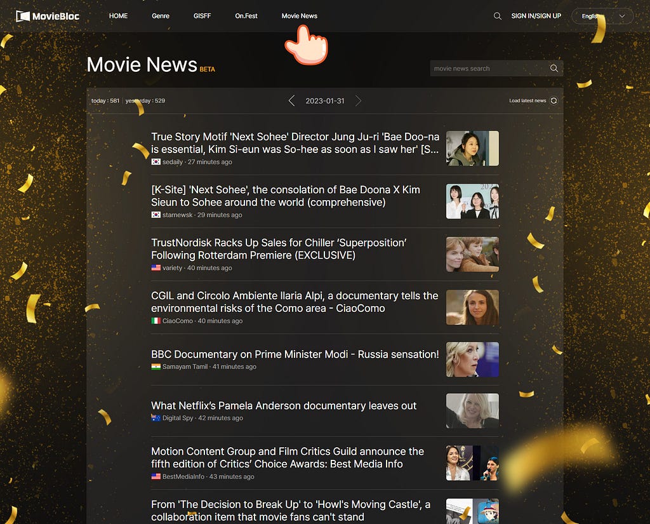Image resolution: width=650 pixels, height=524 pixels.
Task: Click the MovieBloc logo
Action: tap(48, 16)
